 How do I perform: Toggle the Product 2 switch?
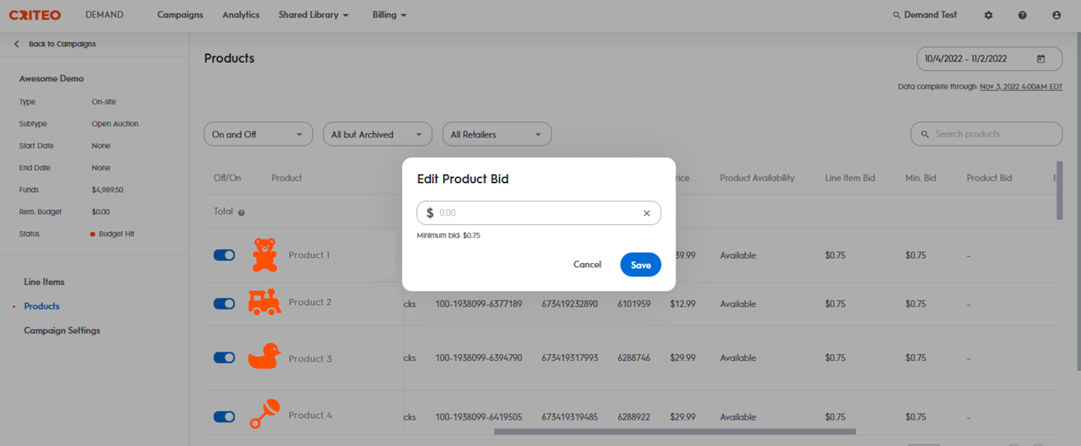pos(225,304)
